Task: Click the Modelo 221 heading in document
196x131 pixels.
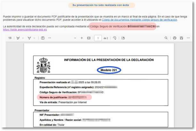Action: [x=109, y=70]
